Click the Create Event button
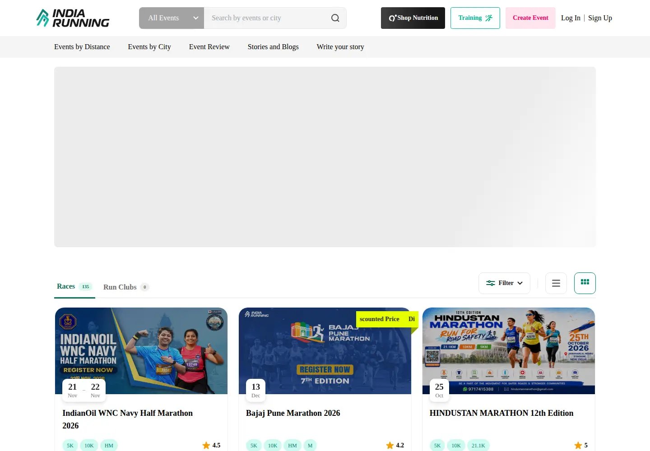 point(530,18)
